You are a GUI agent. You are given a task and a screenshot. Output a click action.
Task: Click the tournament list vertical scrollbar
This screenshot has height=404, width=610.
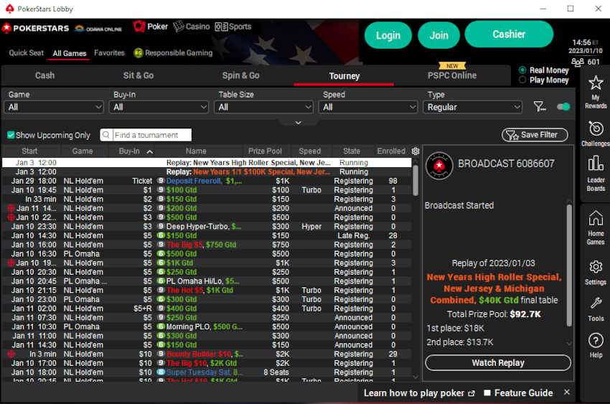point(415,180)
